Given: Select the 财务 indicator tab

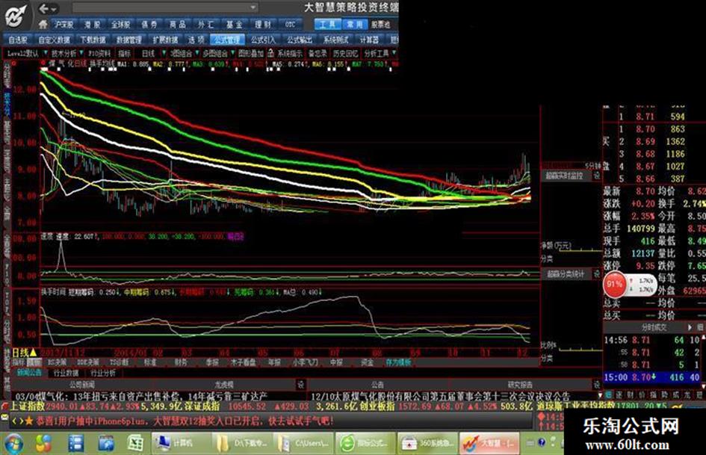Looking at the screenshot, I should point(181,362).
